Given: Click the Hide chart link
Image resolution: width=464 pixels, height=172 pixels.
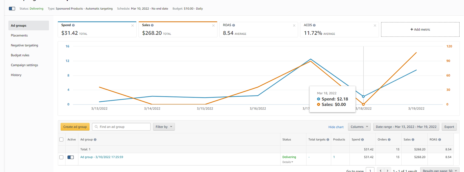Looking at the screenshot, I should click(336, 127).
